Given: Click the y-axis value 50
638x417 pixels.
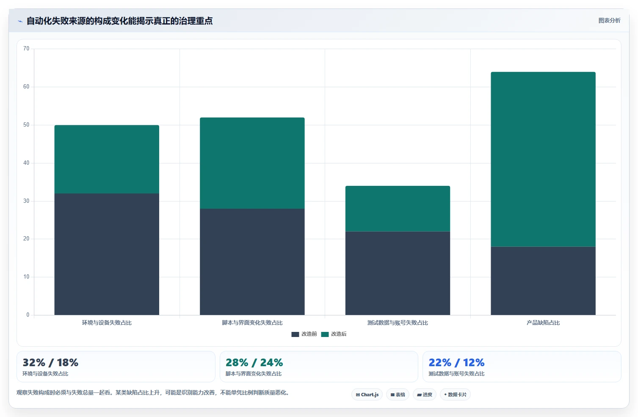Looking at the screenshot, I should point(26,125).
